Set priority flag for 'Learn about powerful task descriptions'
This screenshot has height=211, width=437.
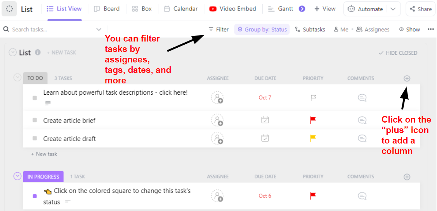(313, 98)
